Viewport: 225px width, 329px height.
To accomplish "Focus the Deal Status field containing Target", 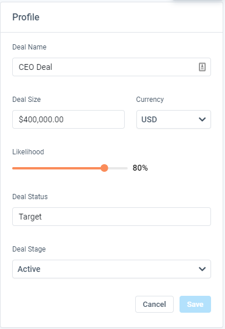I will tap(111, 217).
